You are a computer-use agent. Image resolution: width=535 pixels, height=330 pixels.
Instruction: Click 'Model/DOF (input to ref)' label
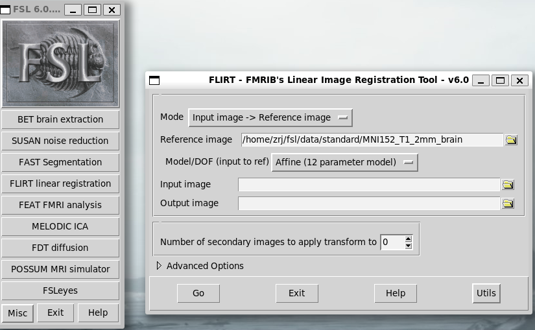click(217, 161)
